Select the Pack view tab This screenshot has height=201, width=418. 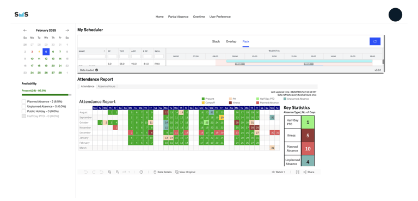coord(246,41)
